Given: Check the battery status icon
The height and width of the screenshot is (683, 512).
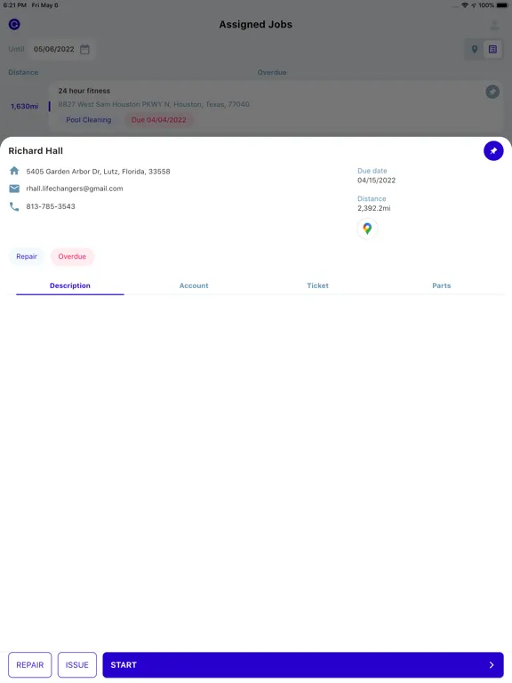Looking at the screenshot, I should click(x=502, y=5).
